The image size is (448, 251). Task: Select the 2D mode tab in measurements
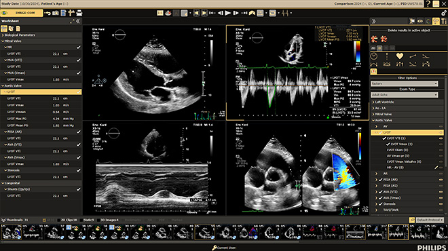373,48
